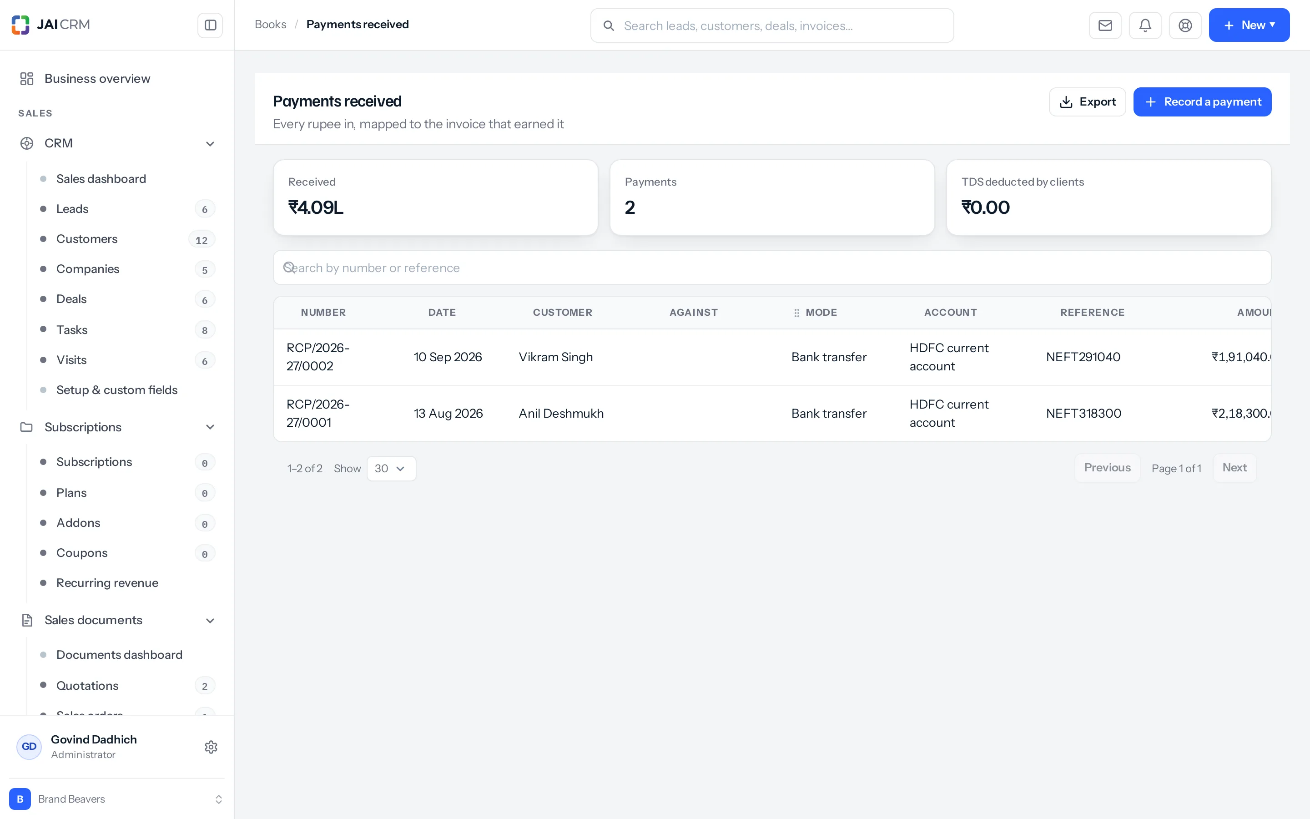Open the New dropdown button
The image size is (1310, 819).
(1249, 25)
